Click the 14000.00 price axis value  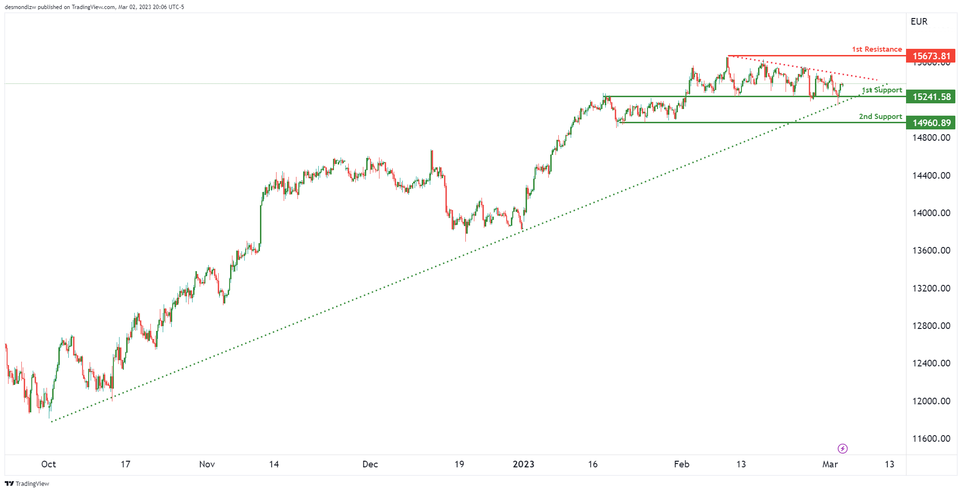point(931,213)
